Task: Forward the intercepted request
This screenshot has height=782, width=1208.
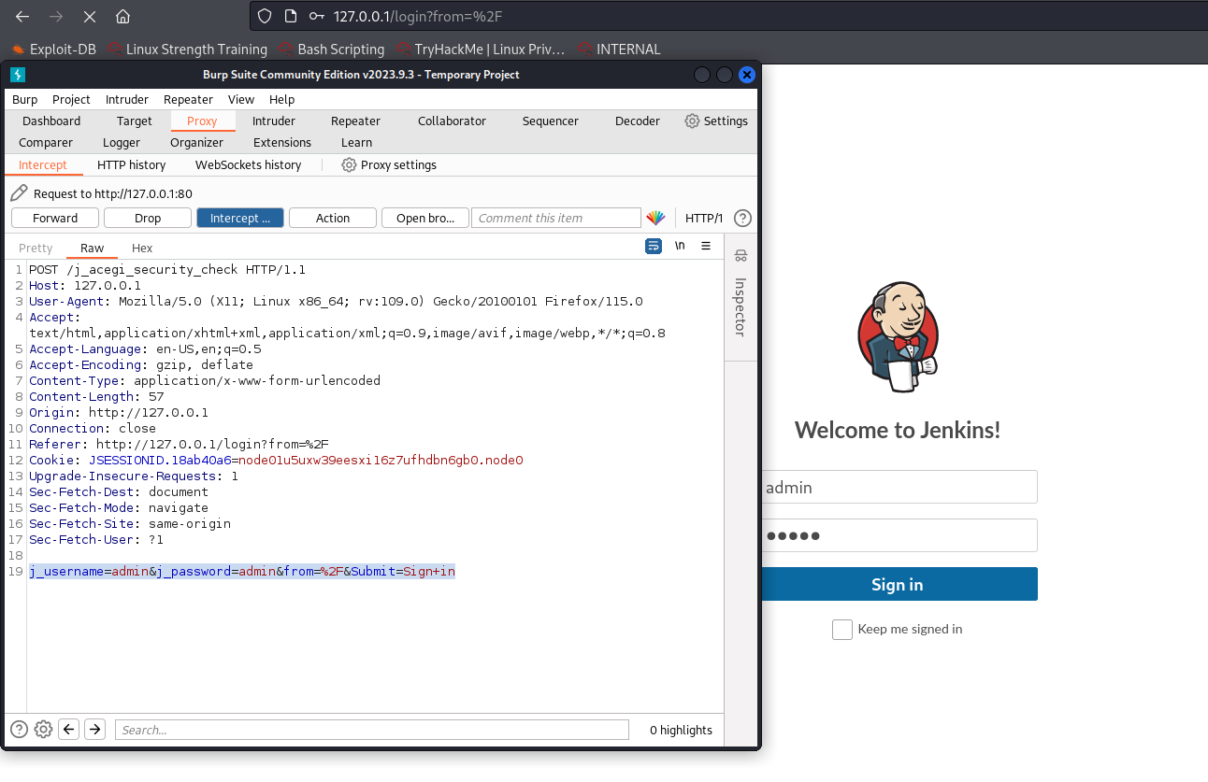Action: pyautogui.click(x=55, y=218)
